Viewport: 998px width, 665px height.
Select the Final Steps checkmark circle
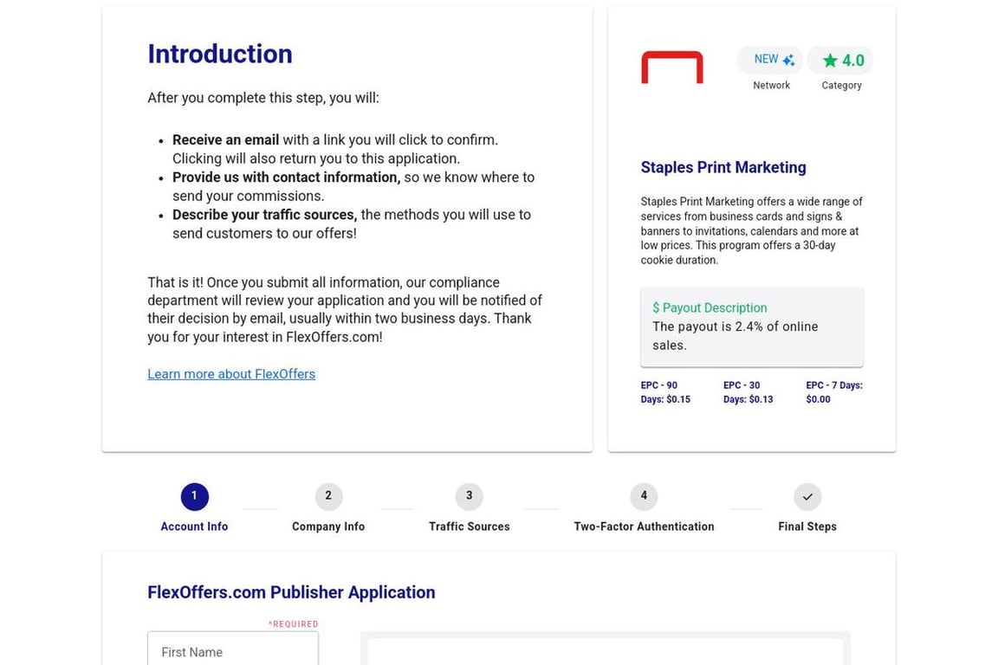pos(807,496)
